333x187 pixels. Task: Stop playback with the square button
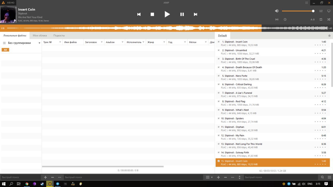152,14
